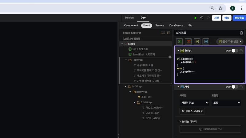Image resolution: width=246 pixels, height=138 pixels.
Task: Open the Component sub-tab
Action: coord(131,25)
